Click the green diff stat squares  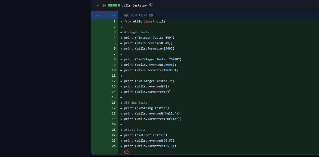click(114, 5)
